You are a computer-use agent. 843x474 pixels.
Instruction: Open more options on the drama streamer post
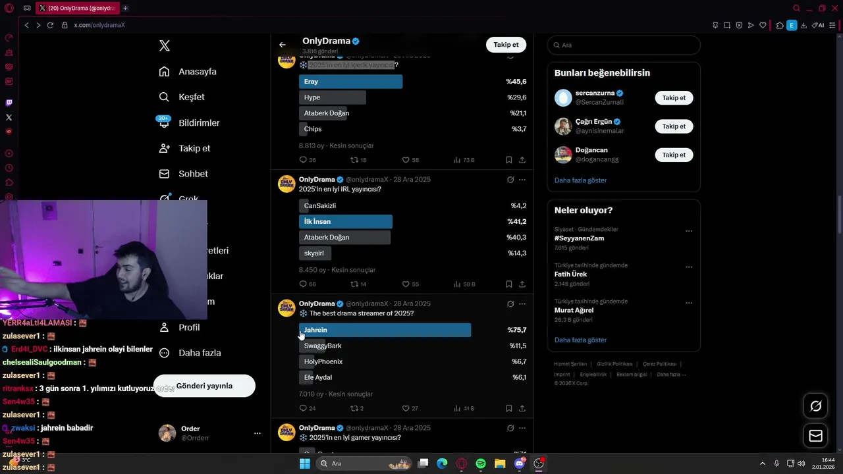pyautogui.click(x=522, y=304)
